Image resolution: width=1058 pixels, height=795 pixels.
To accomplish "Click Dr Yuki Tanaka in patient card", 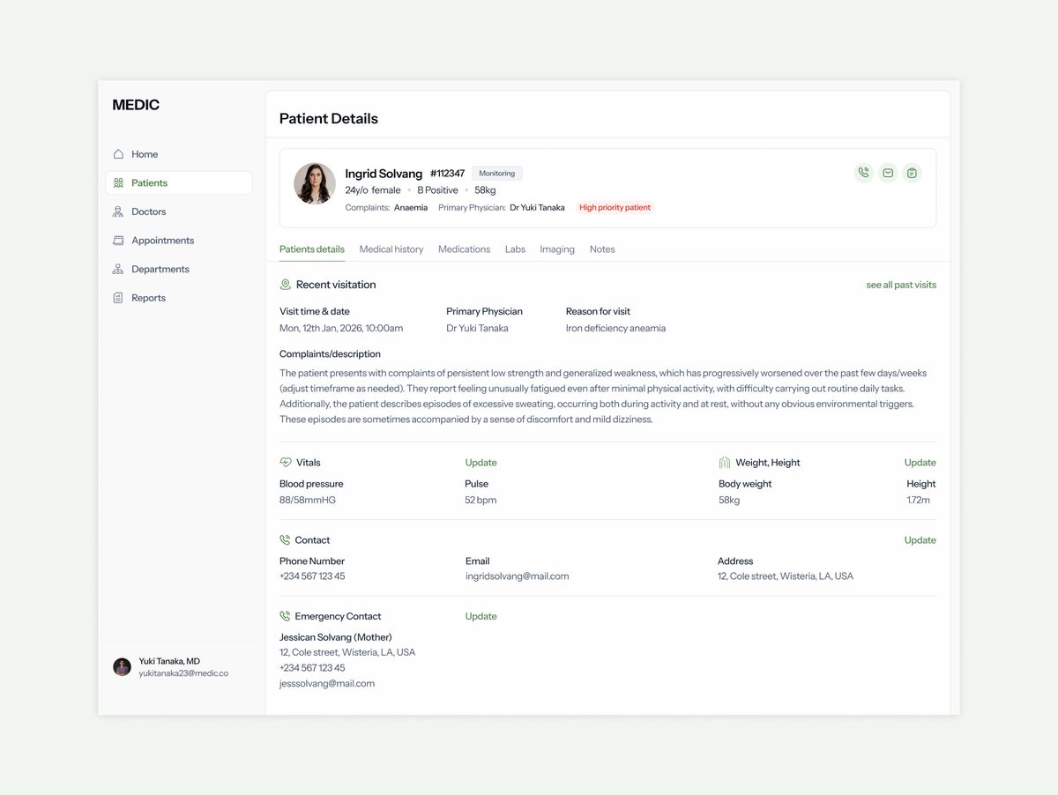I will point(537,208).
